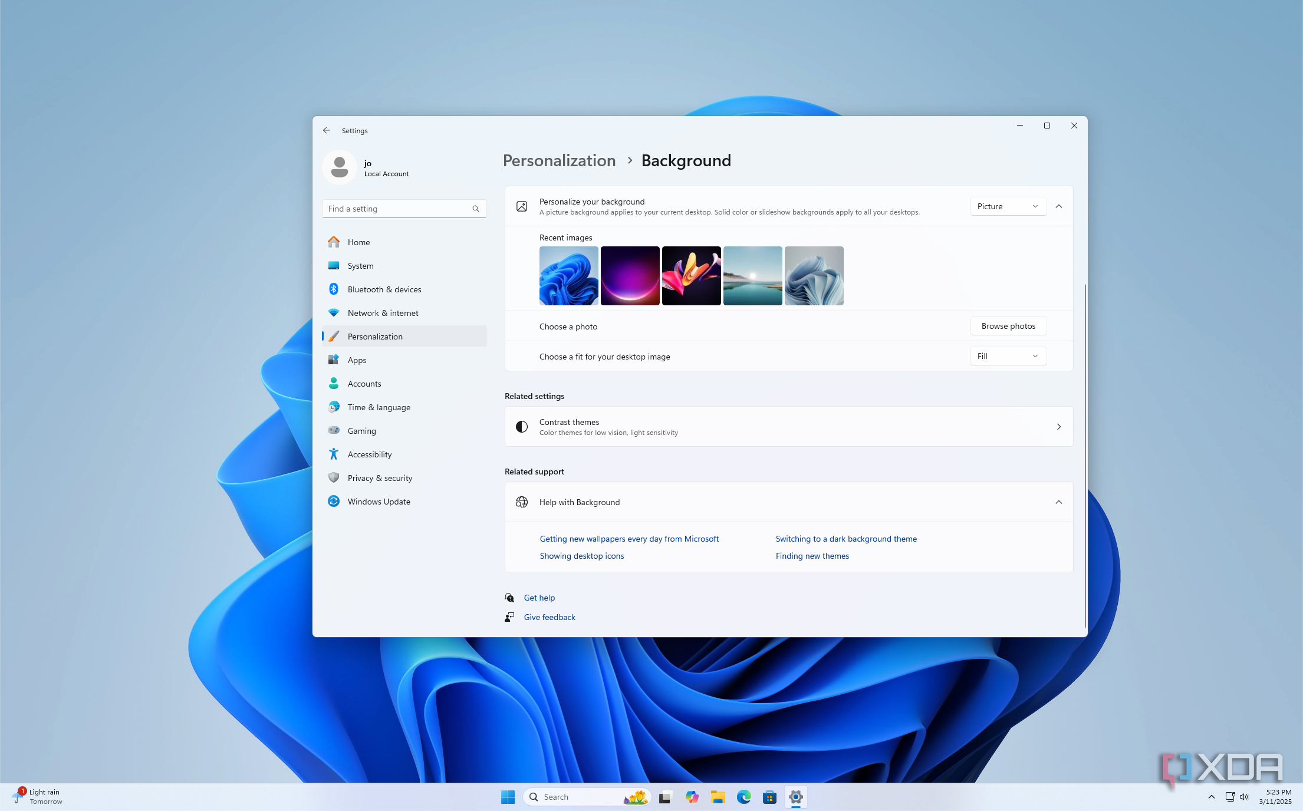Open Contrast themes page

pyautogui.click(x=789, y=427)
